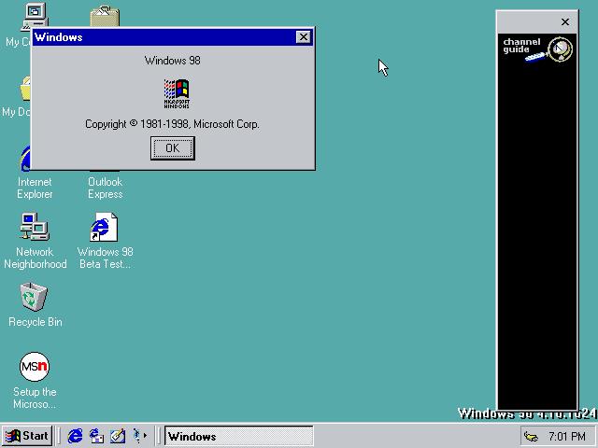Select the Windows 98 Beta Test shortcut
The width and height of the screenshot is (598, 448).
point(105,241)
